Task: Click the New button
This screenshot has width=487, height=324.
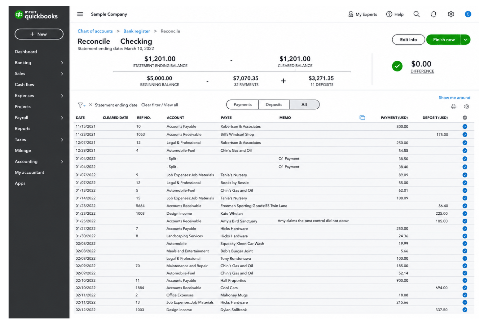Action: [39, 34]
